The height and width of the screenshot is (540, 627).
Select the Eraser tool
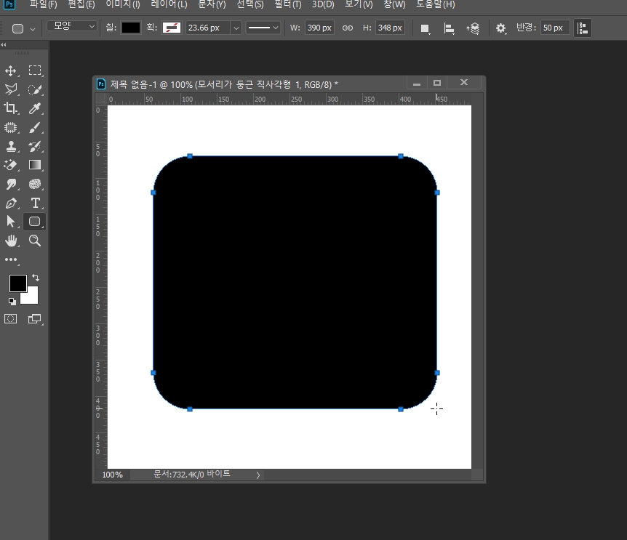pos(11,165)
